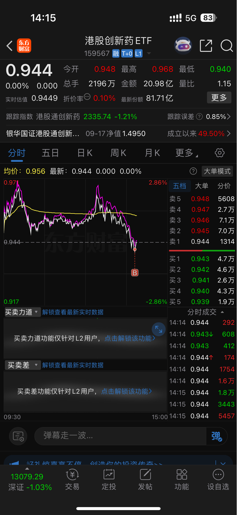Open 发帖 from bottom bar
This screenshot has height=515, width=237.
[145, 480]
